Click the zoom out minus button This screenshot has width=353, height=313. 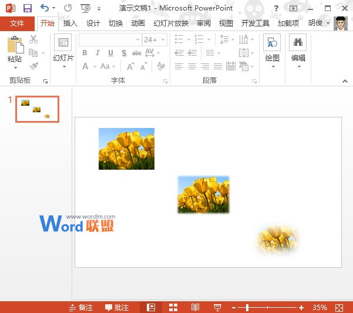233,308
